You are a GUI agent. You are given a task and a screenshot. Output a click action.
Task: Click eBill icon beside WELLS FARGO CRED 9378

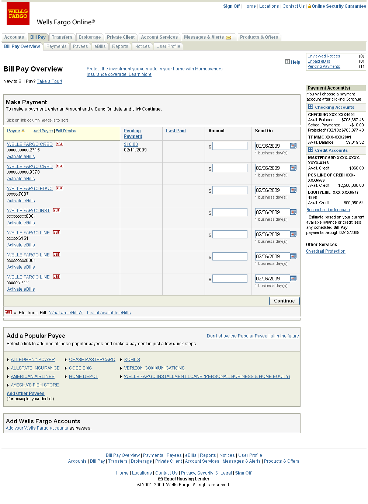tap(59, 166)
